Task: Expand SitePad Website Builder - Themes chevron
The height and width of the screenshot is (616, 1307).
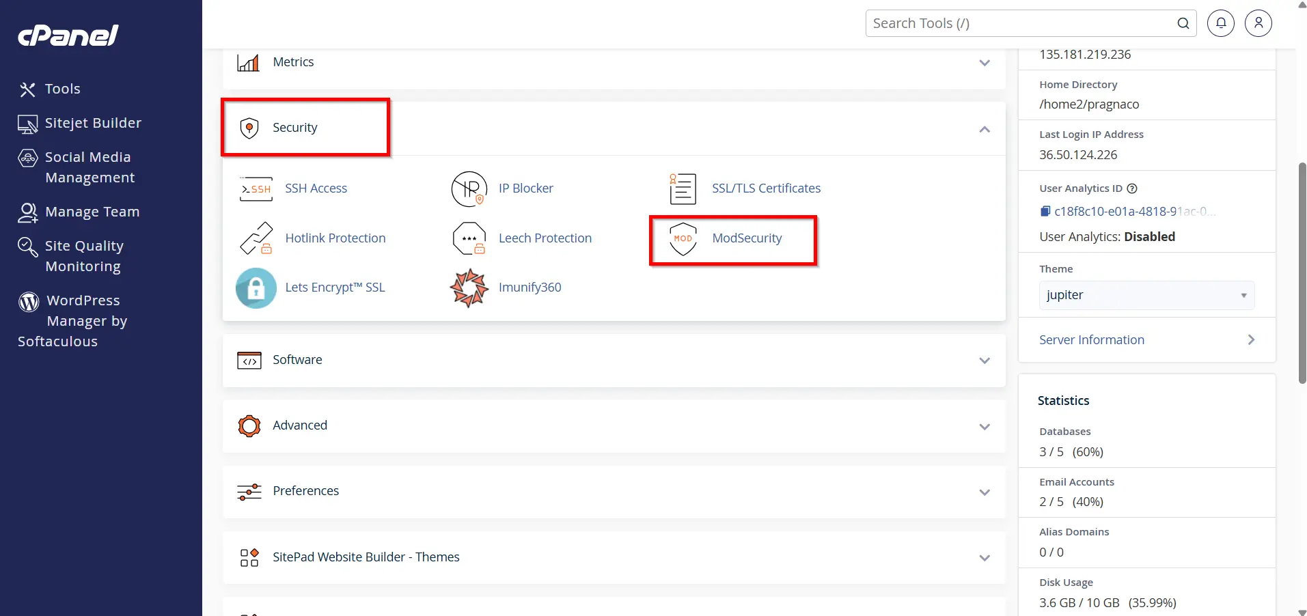Action: pos(985,558)
